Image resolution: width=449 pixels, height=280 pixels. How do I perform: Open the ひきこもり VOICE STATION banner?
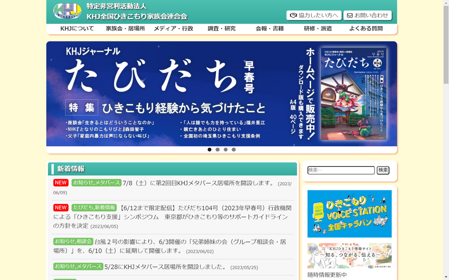349,214
